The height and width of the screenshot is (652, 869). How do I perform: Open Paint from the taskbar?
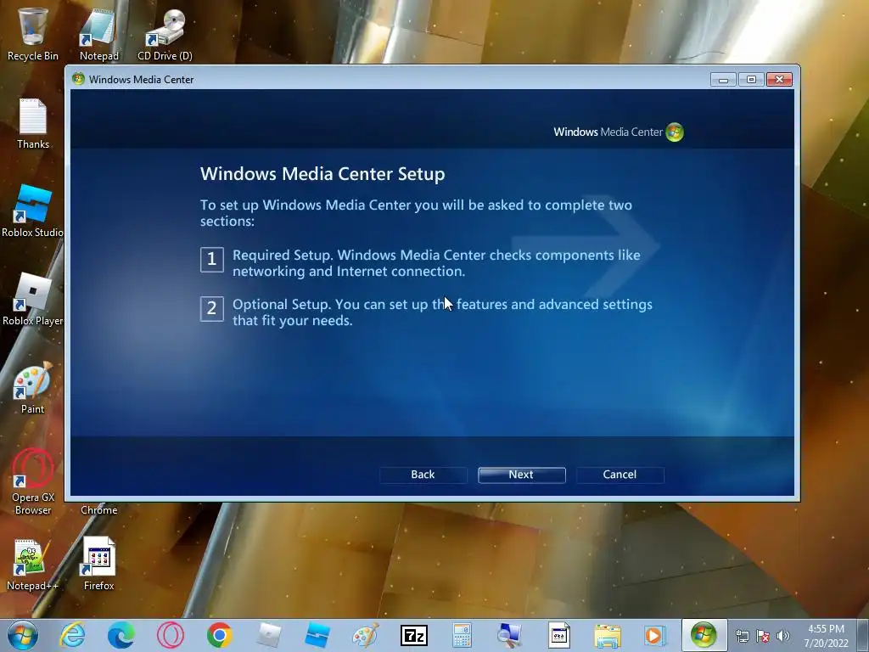(366, 635)
